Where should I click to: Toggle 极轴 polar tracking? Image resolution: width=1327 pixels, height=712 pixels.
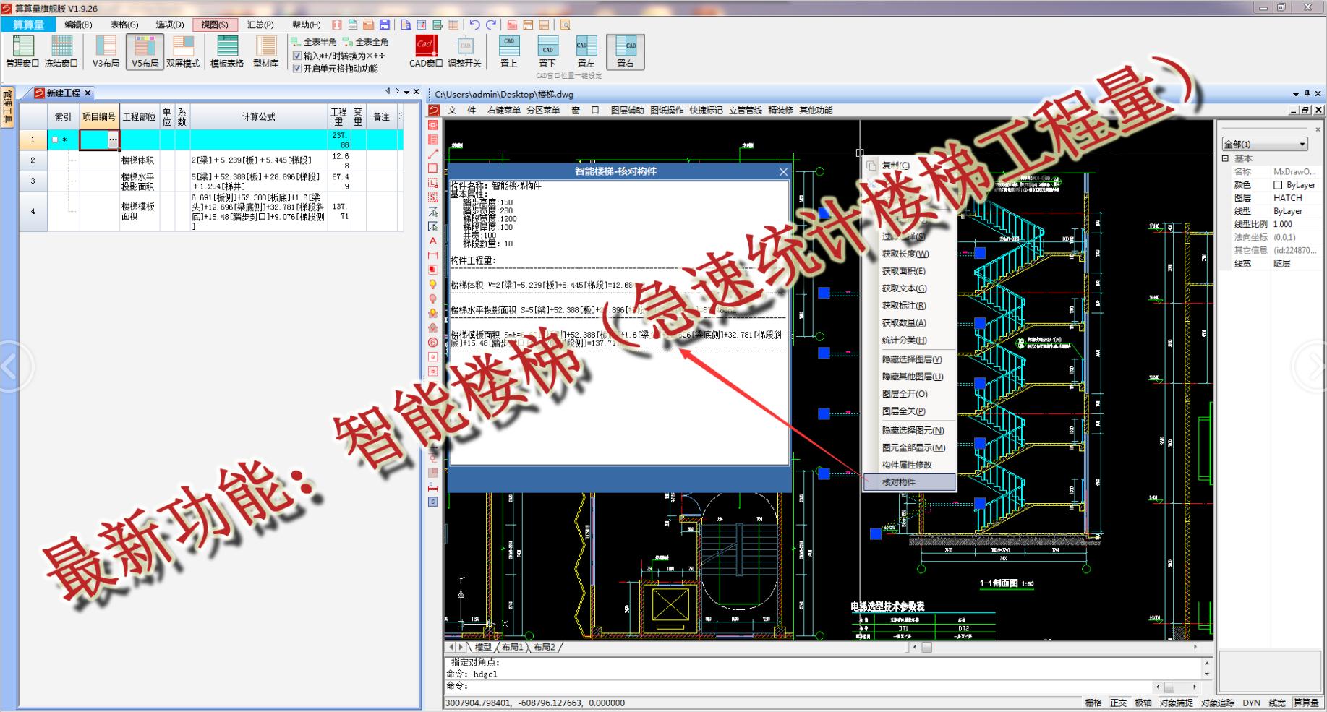(1143, 703)
